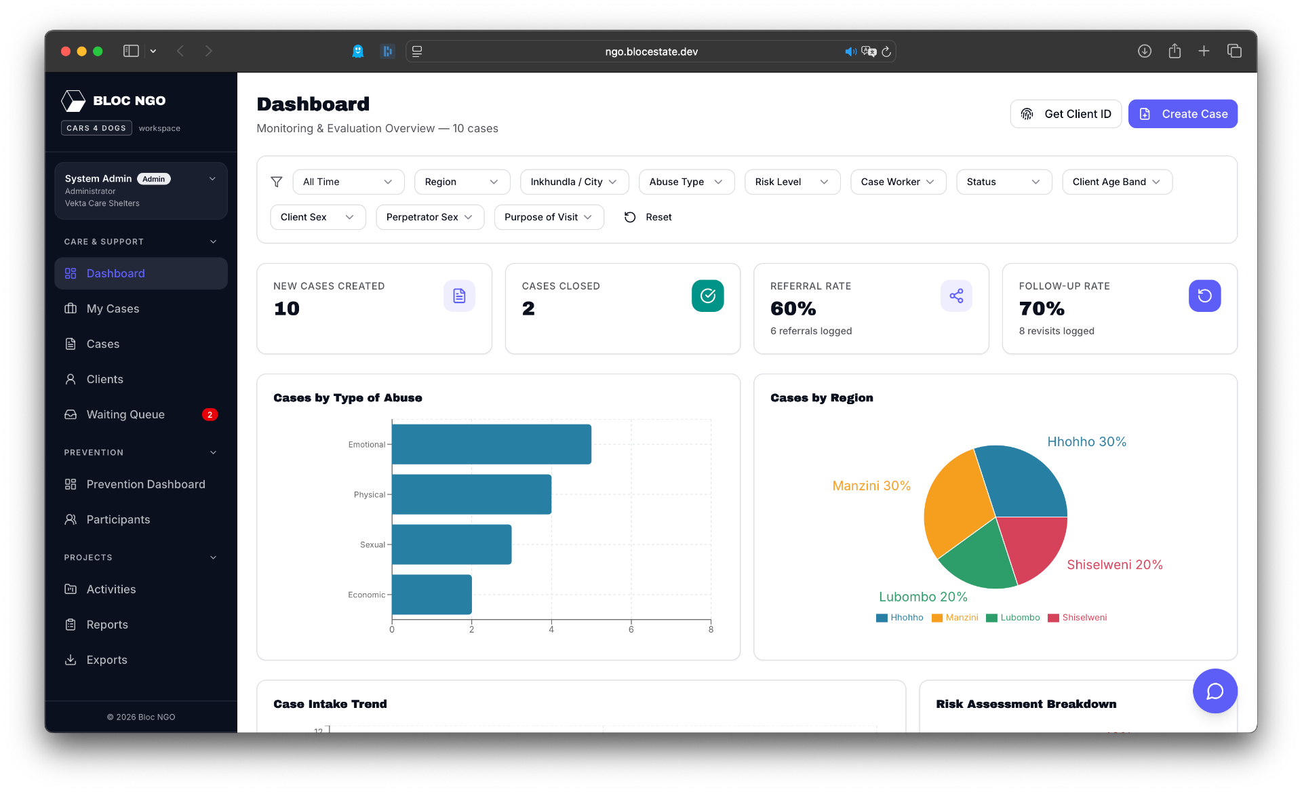Image resolution: width=1302 pixels, height=792 pixels.
Task: Show tab overview icon
Action: [x=1234, y=51]
